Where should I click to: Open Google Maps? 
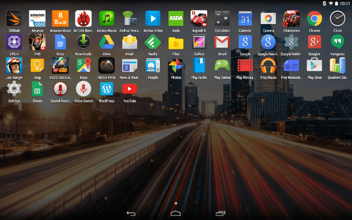(83, 65)
